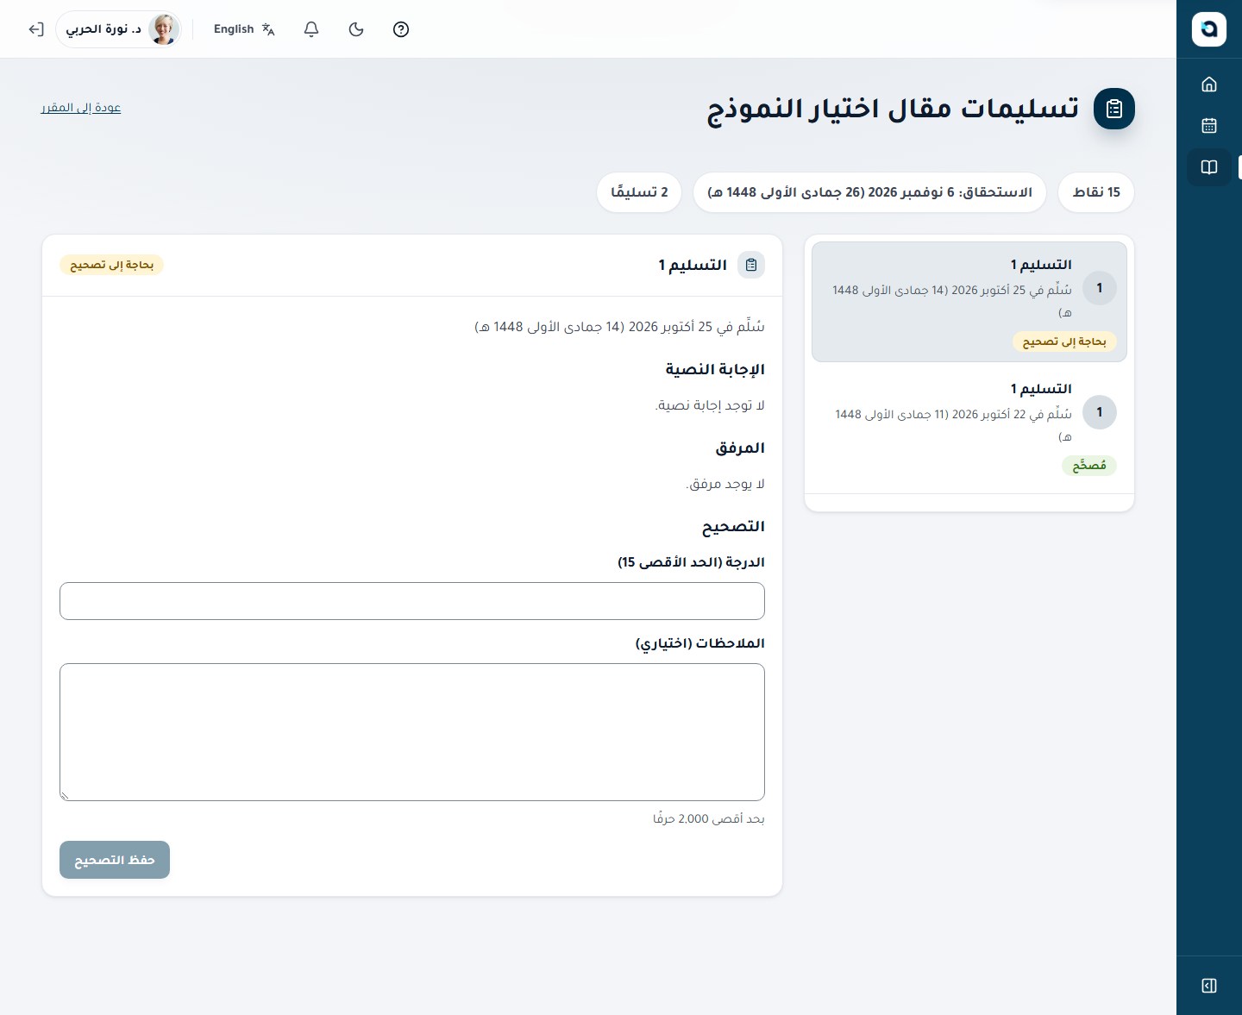Viewport: 1242px width, 1015px height.
Task: Click the التصحيح section heading
Action: (x=733, y=526)
